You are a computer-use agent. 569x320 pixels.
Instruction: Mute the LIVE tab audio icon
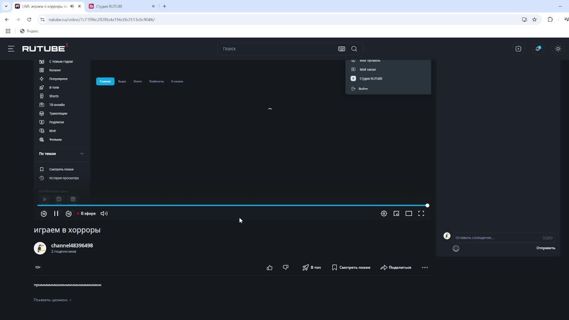[72, 6]
